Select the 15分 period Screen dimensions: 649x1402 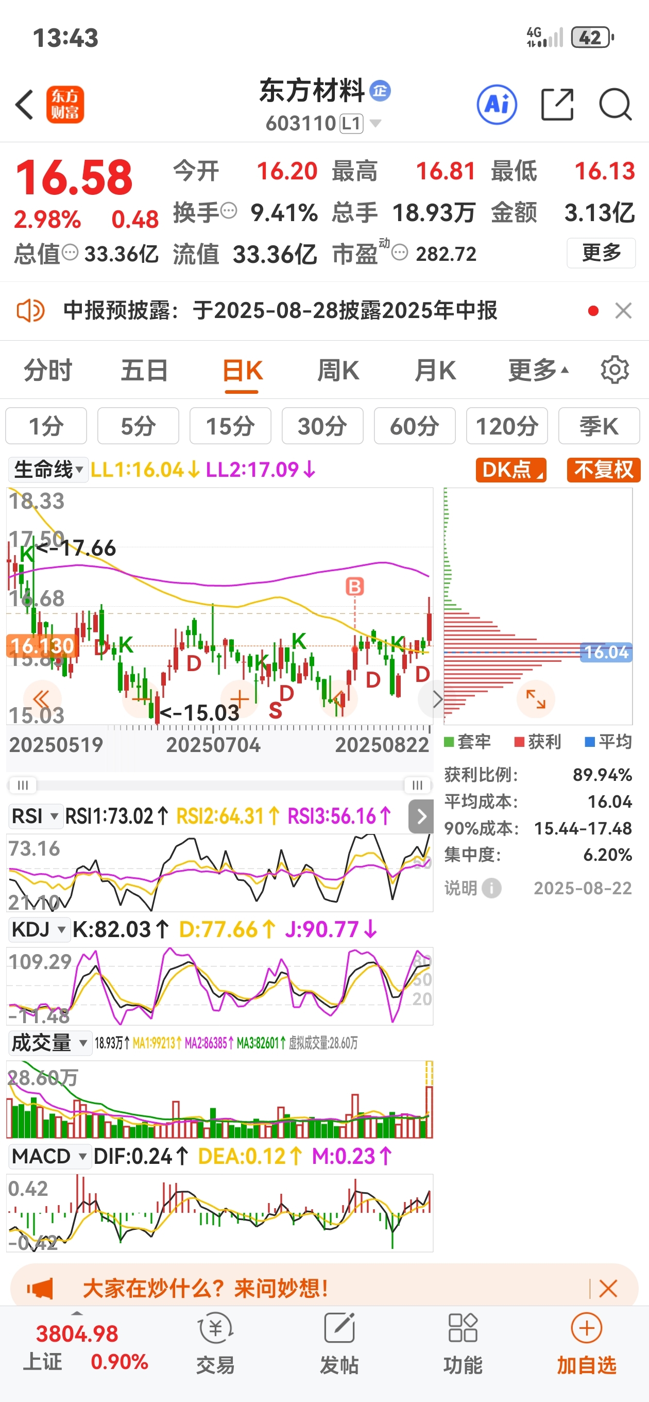point(230,426)
